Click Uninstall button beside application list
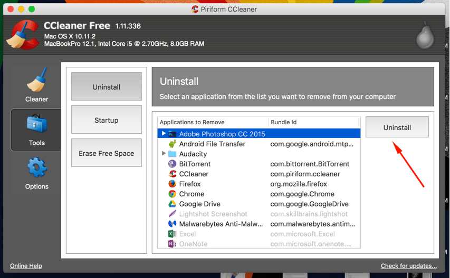Screen dimensions: 450x278 (x=397, y=127)
